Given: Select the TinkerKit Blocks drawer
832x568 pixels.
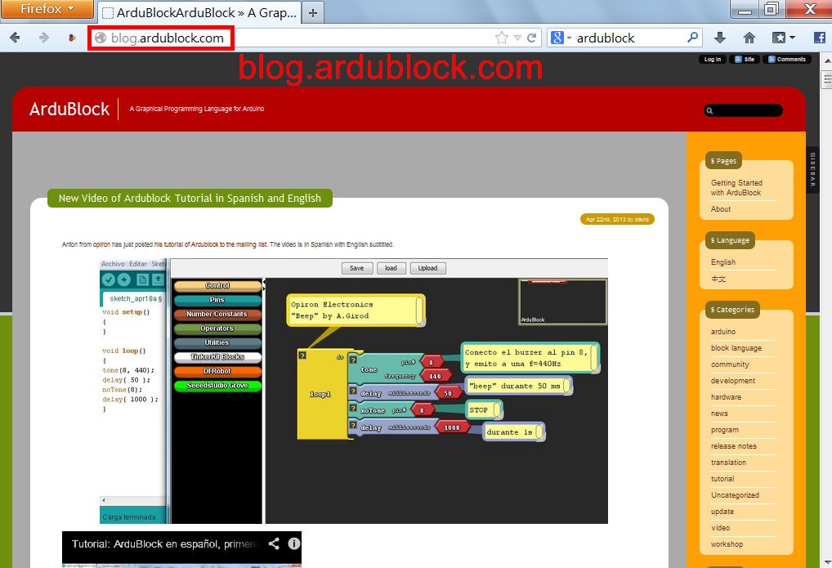Looking at the screenshot, I should pos(217,357).
